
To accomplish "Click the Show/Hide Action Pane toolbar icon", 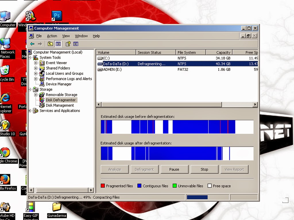I will click(x=76, y=44).
